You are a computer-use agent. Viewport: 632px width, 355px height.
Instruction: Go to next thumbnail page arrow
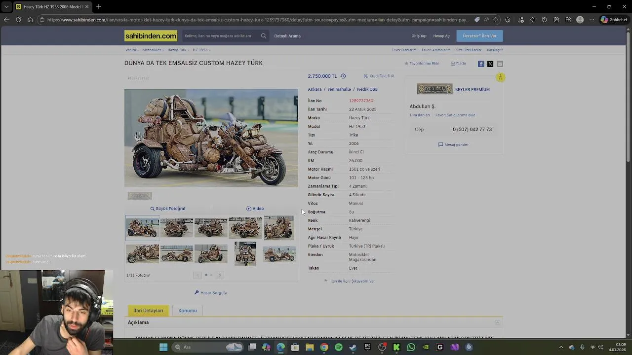pyautogui.click(x=220, y=275)
